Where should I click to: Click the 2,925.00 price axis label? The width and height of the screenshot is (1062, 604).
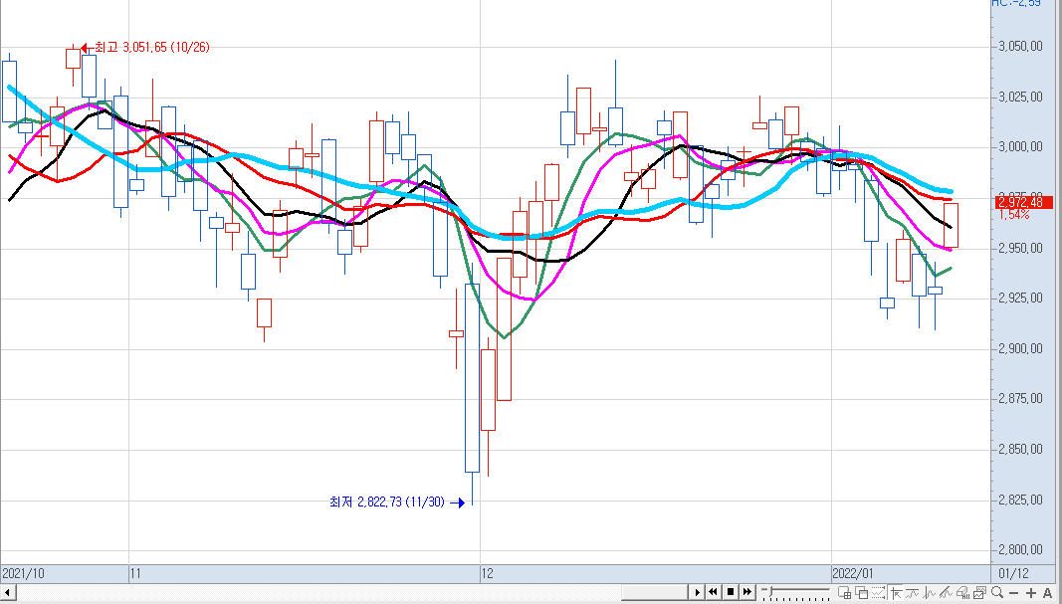coord(1020,299)
